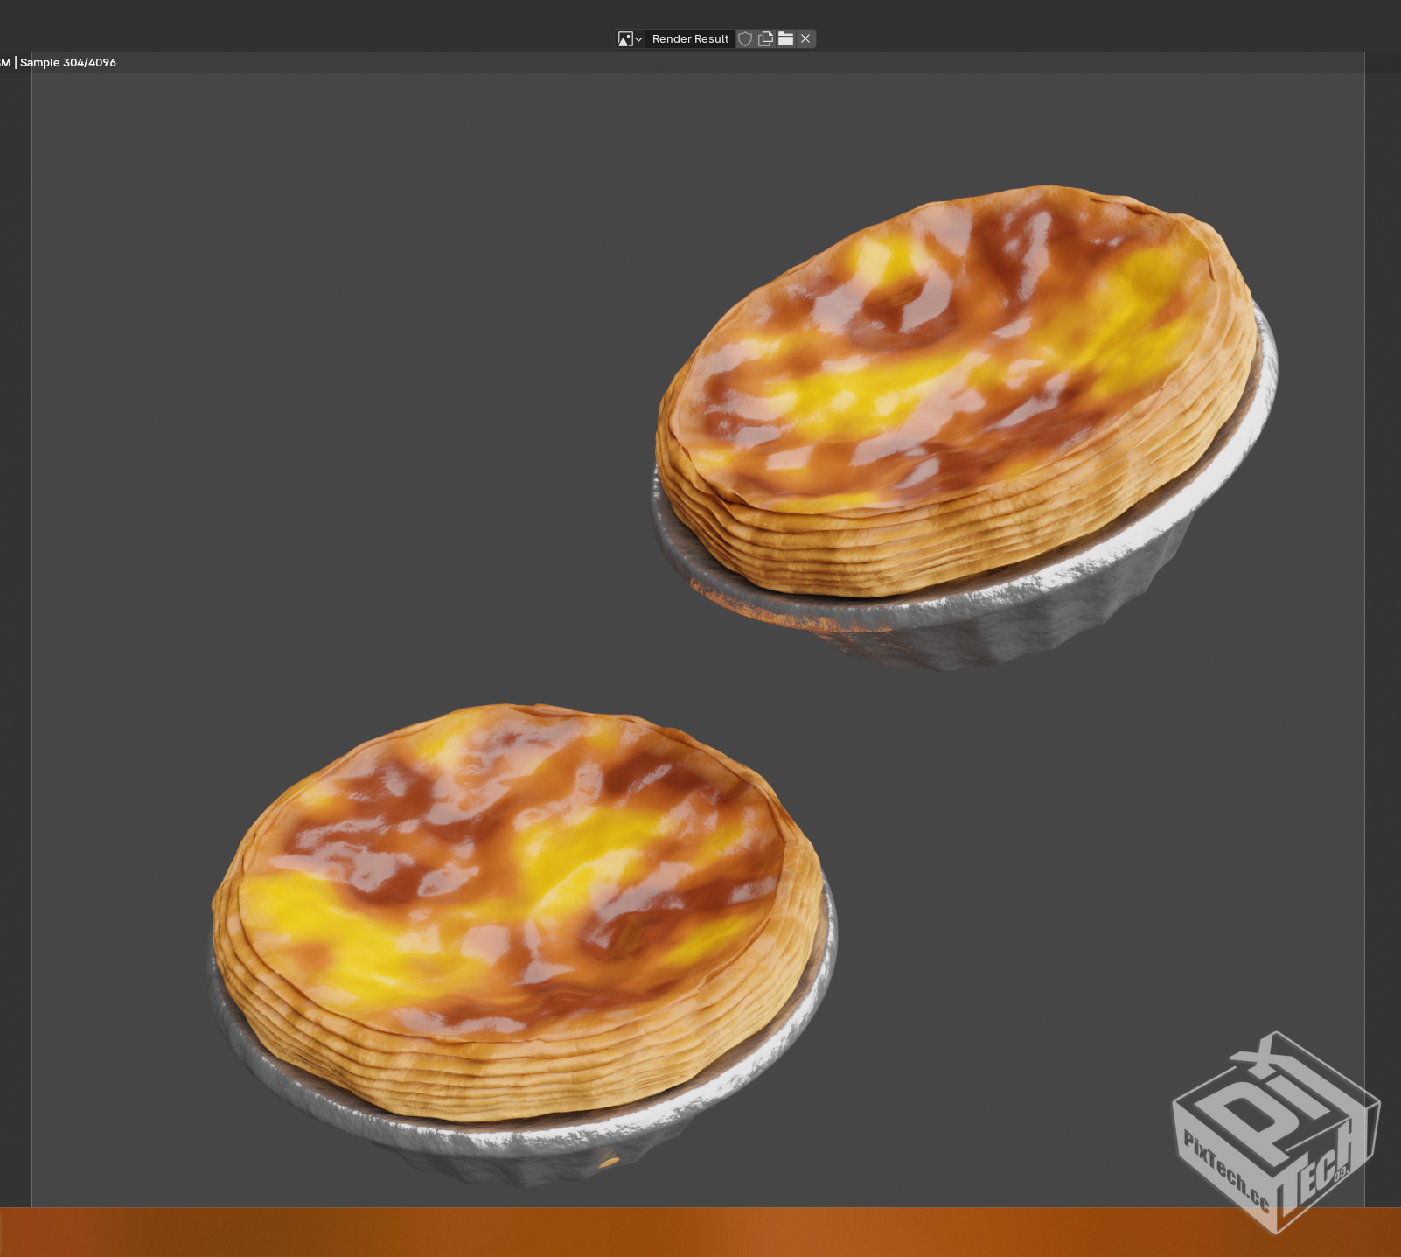Click the dark margin right of render frame
The width and height of the screenshot is (1401, 1257).
tap(1383, 612)
